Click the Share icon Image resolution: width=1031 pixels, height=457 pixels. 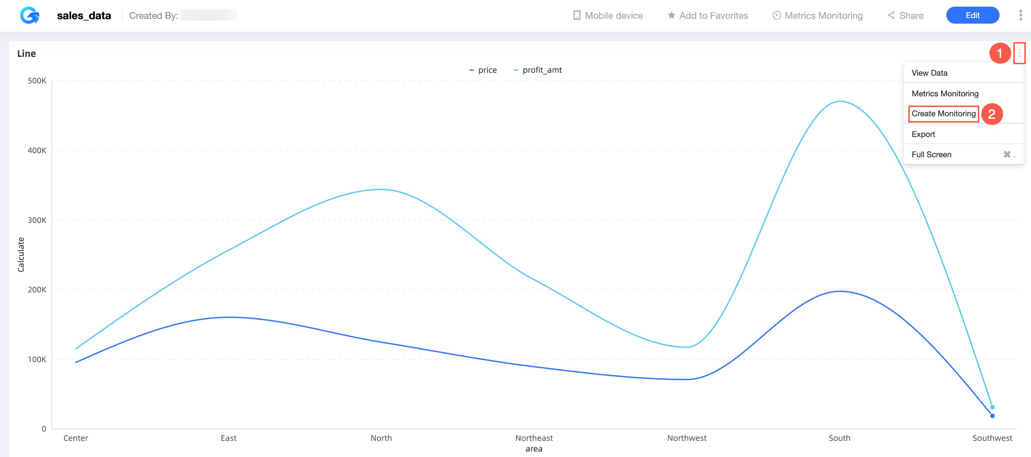(891, 15)
